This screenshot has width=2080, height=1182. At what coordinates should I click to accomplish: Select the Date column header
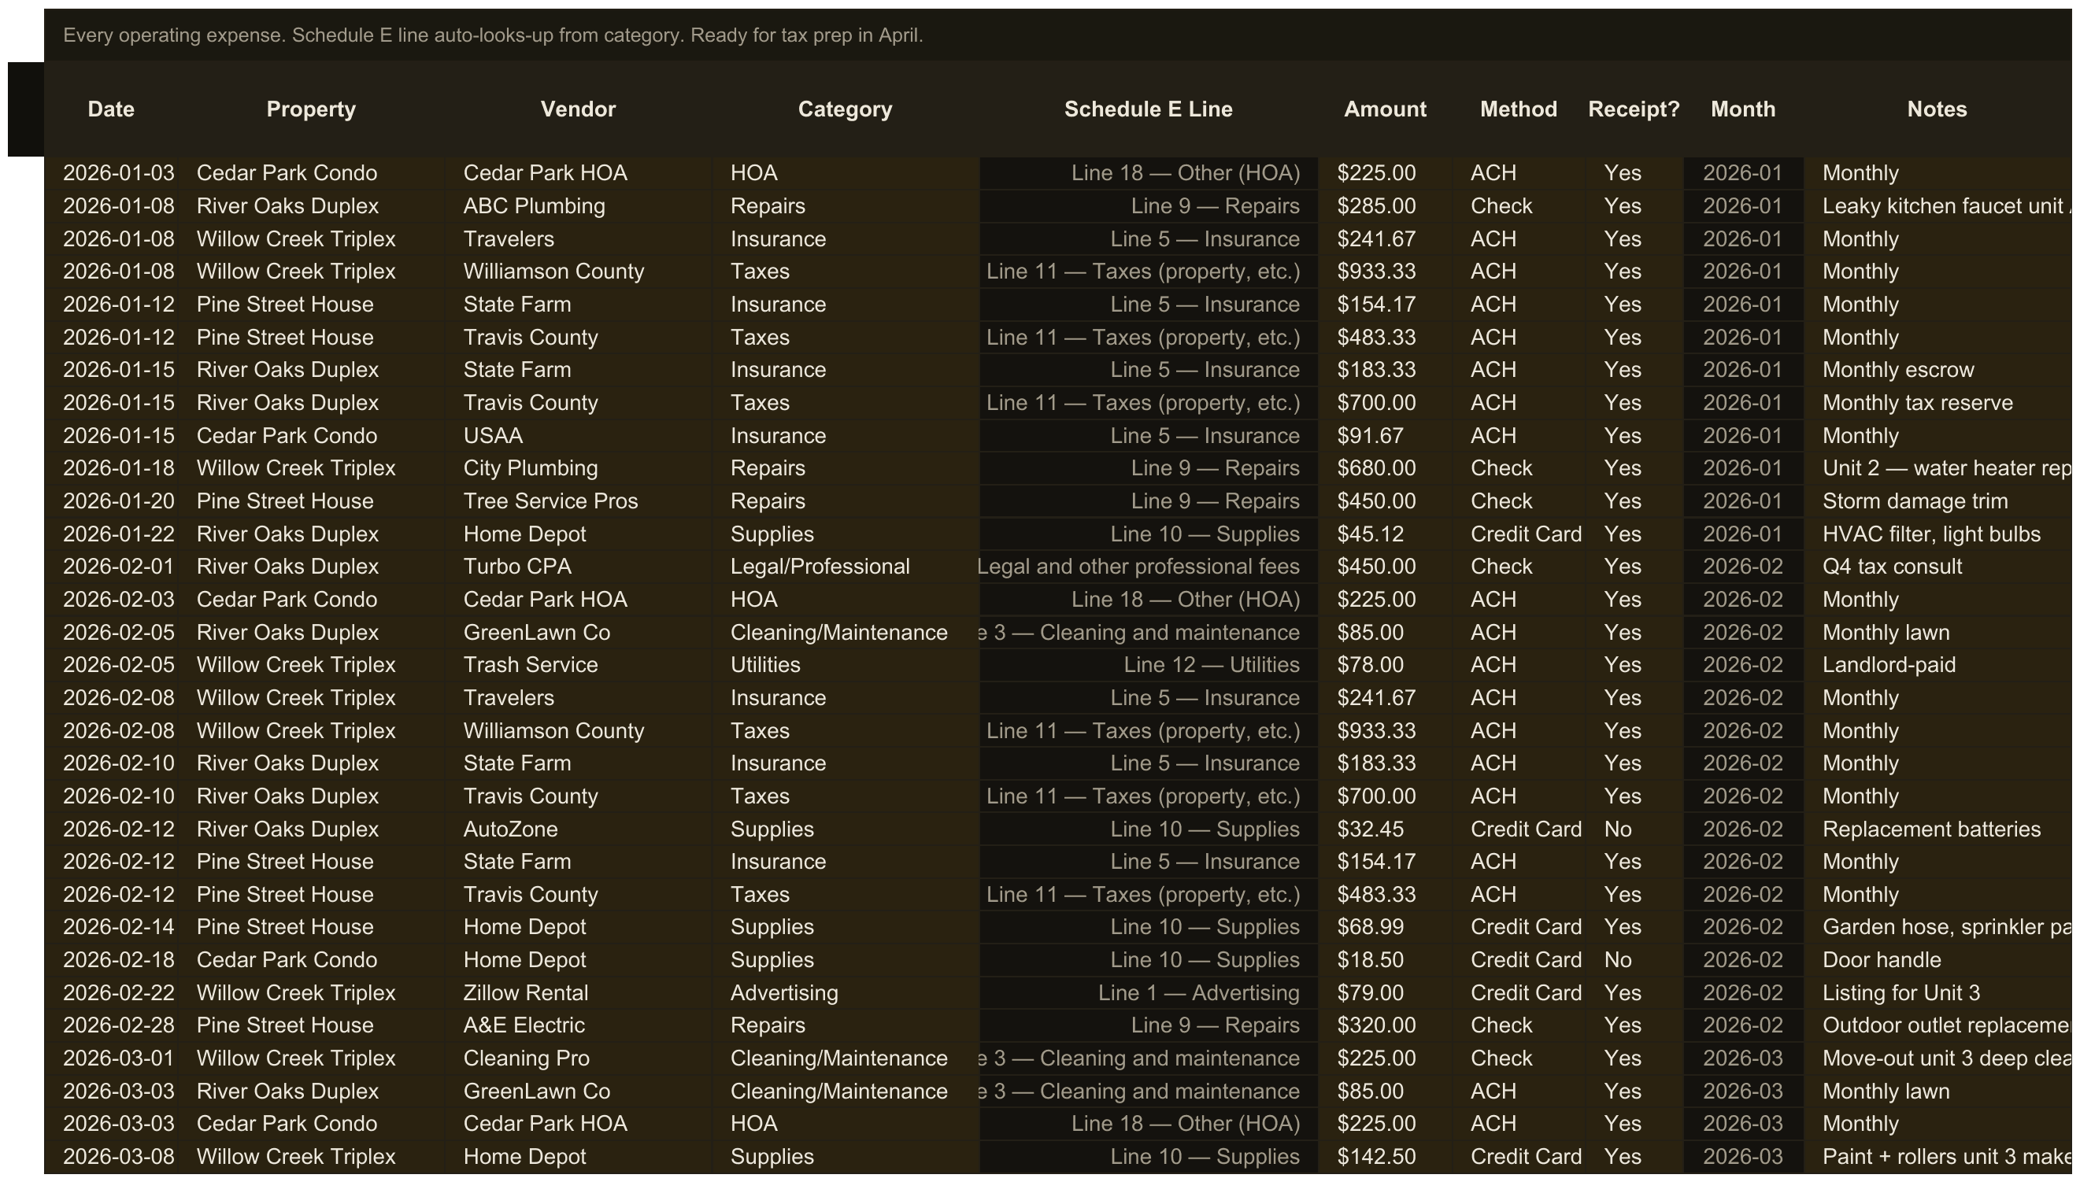pos(111,109)
